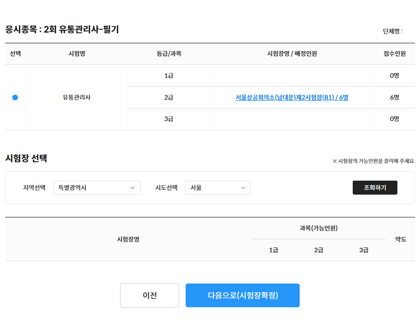Viewport: 416px width, 331px height.
Task: Confirm with the 다음으로(시험장확정) button
Action: (x=242, y=295)
